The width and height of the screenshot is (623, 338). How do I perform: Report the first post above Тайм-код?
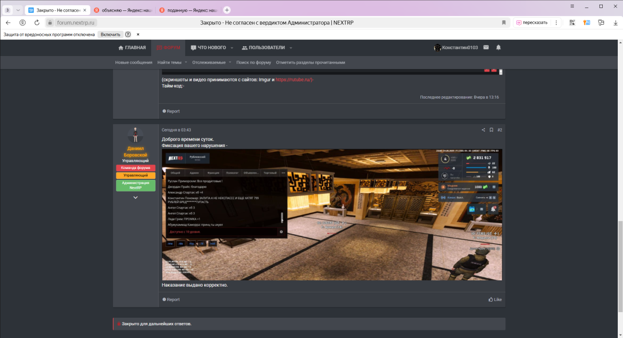click(x=171, y=111)
